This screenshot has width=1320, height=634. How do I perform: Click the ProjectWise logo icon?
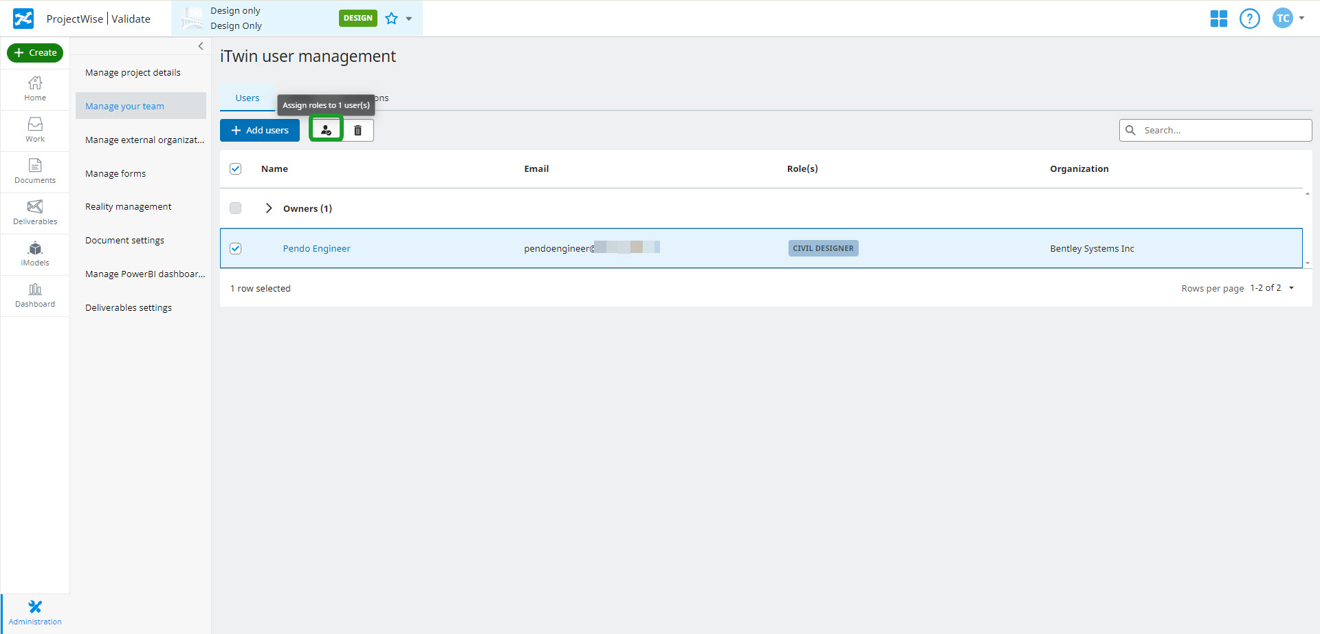click(23, 19)
